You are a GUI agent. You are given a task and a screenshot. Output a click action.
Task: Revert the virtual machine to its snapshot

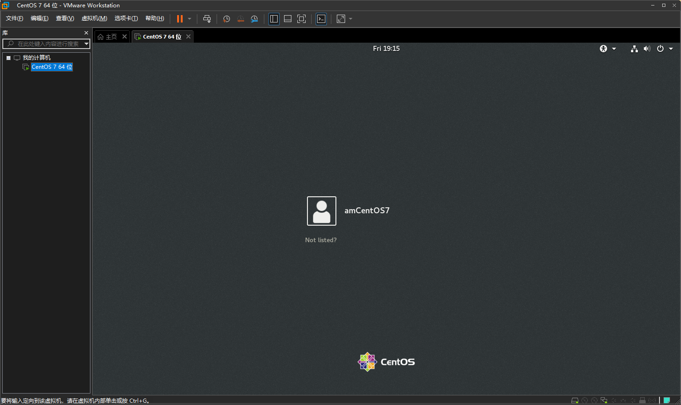(240, 19)
